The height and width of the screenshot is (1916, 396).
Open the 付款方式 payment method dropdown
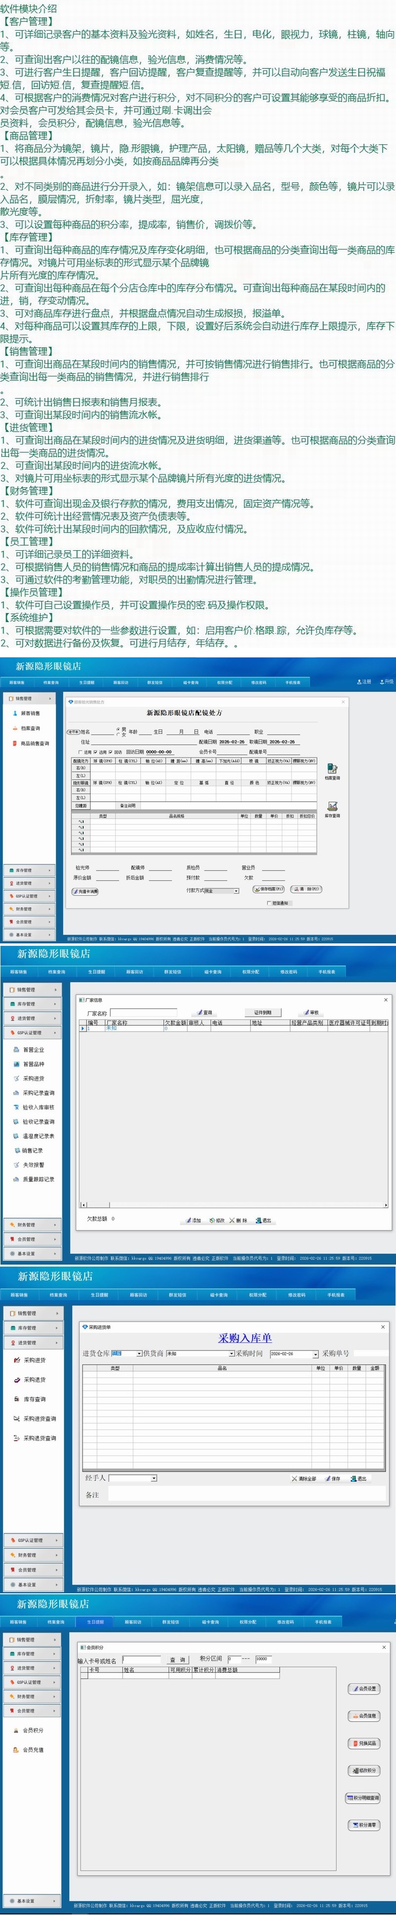pyautogui.click(x=236, y=890)
